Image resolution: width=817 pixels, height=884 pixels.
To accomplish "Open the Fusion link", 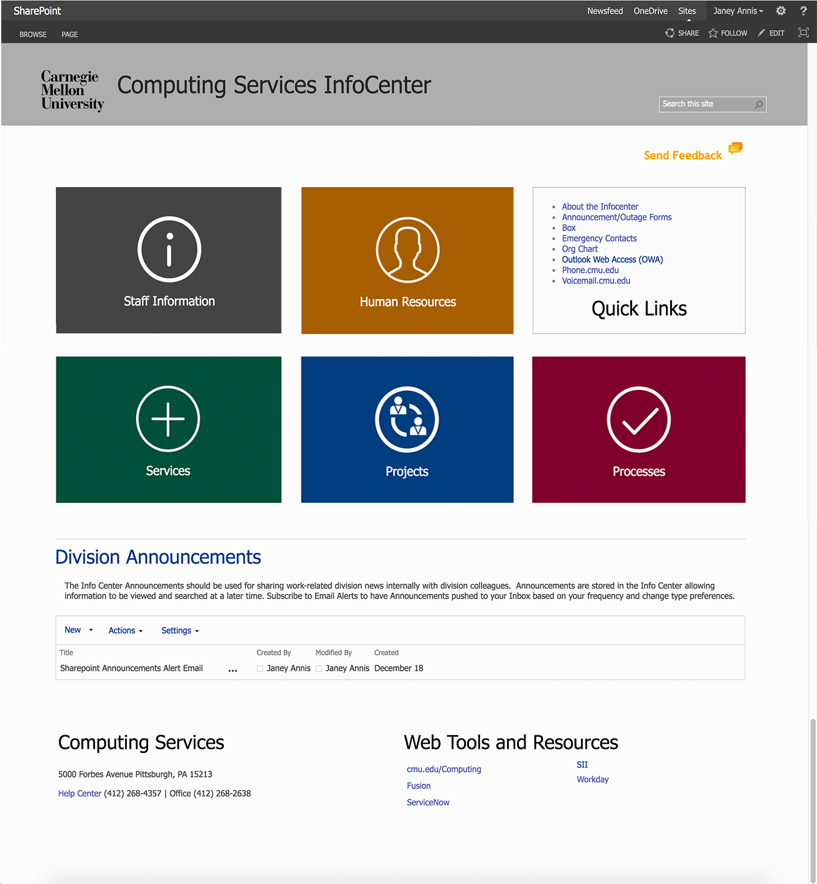I will (x=419, y=785).
